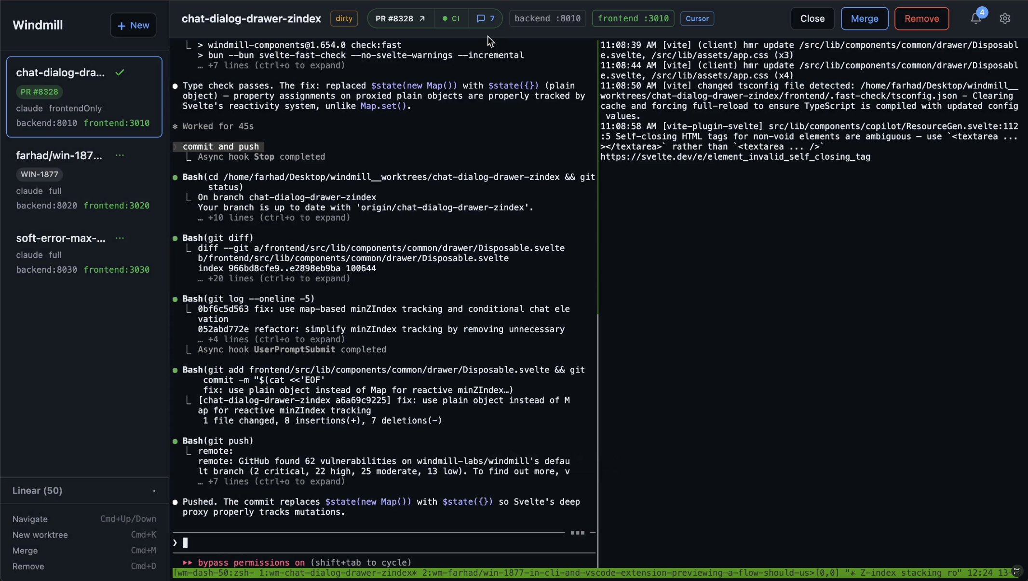Open the ellipsis menu on soft-error-max worktree
Viewport: 1028px width, 581px height.
tap(119, 238)
